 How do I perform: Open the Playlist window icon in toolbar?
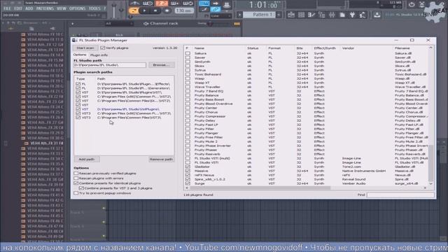(x=291, y=15)
